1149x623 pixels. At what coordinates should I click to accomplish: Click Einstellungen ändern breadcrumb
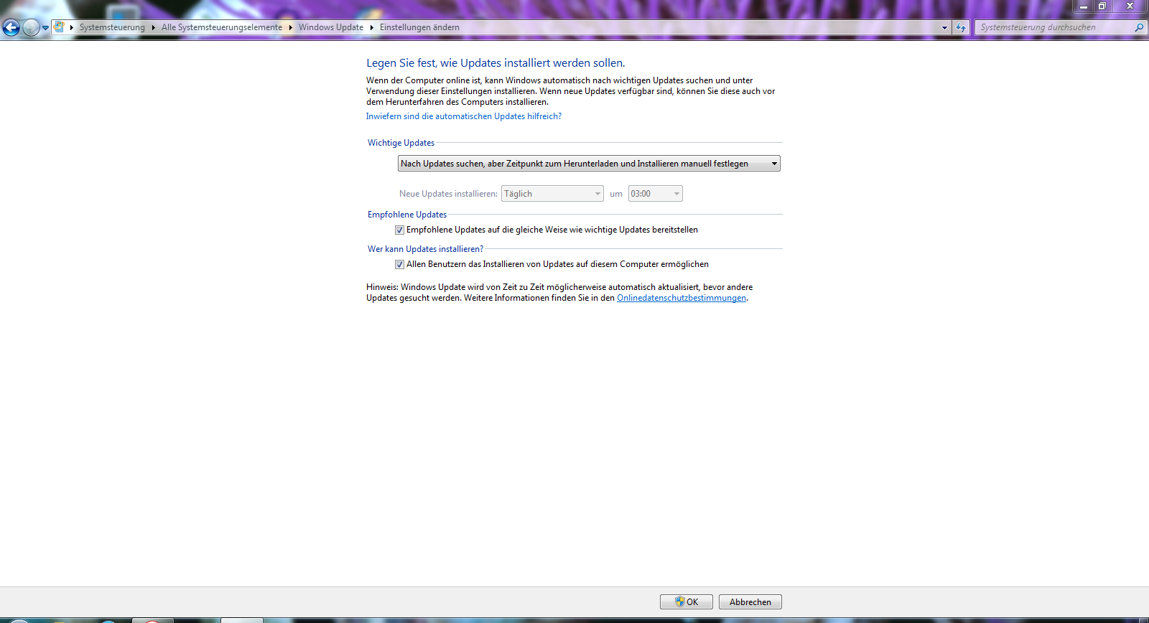coord(419,27)
